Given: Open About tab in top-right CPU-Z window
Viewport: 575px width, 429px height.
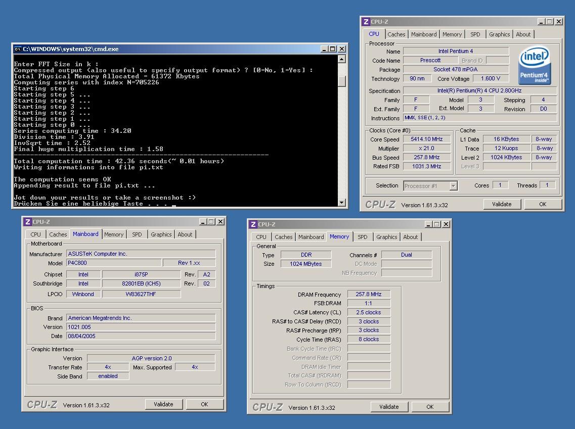Looking at the screenshot, I should click(523, 34).
